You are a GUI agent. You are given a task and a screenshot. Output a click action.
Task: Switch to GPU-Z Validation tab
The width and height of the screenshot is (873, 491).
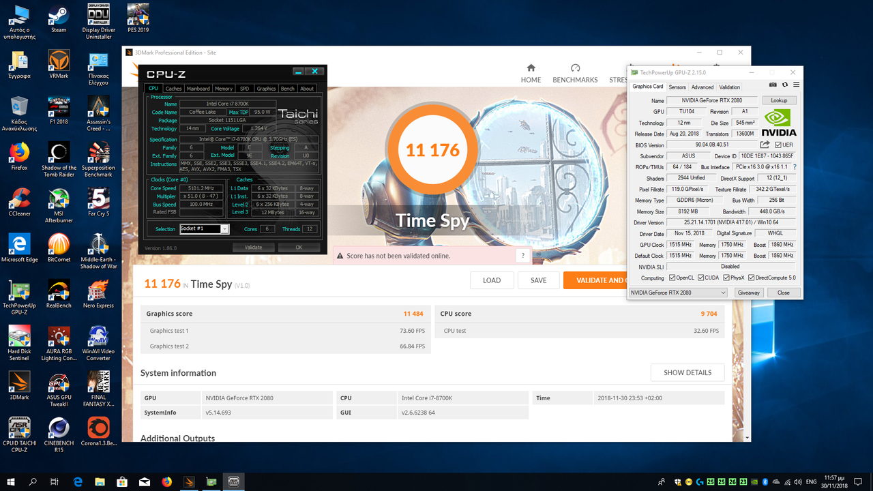click(x=729, y=87)
